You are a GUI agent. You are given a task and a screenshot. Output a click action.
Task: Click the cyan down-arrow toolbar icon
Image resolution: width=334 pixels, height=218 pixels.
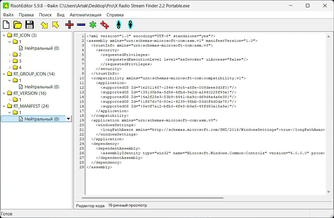pyautogui.click(x=130, y=25)
